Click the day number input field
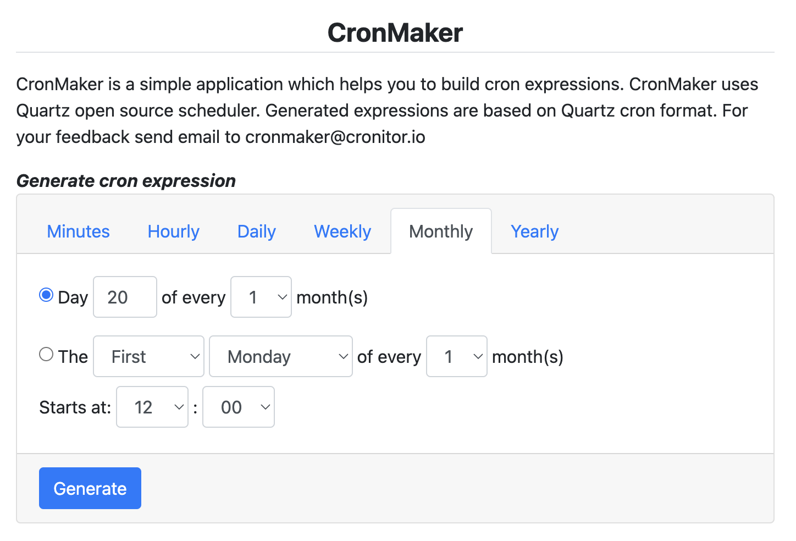 125,297
